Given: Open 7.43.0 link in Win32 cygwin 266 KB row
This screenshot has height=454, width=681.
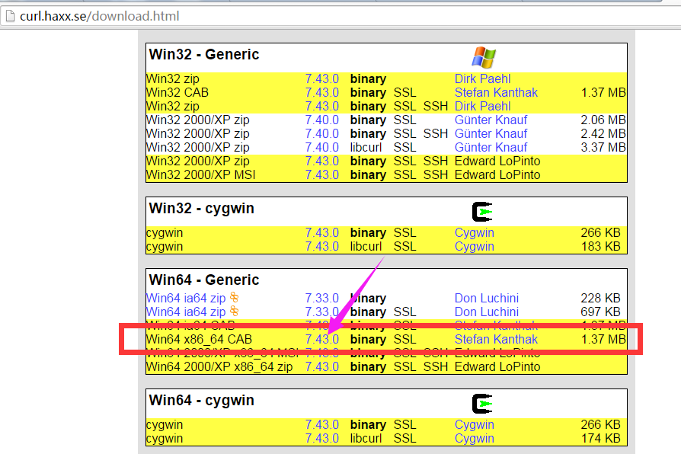Looking at the screenshot, I should [321, 233].
